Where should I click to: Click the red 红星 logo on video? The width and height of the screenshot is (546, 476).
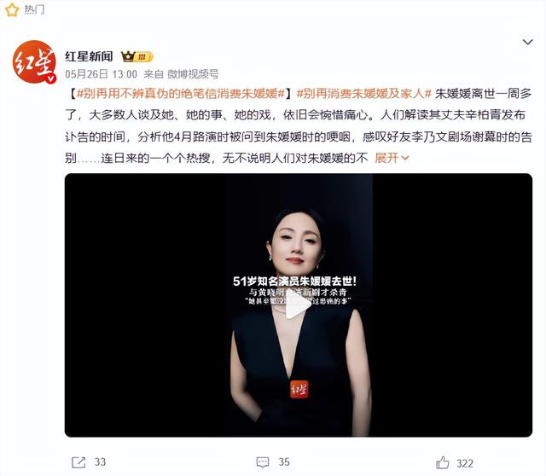pyautogui.click(x=299, y=389)
